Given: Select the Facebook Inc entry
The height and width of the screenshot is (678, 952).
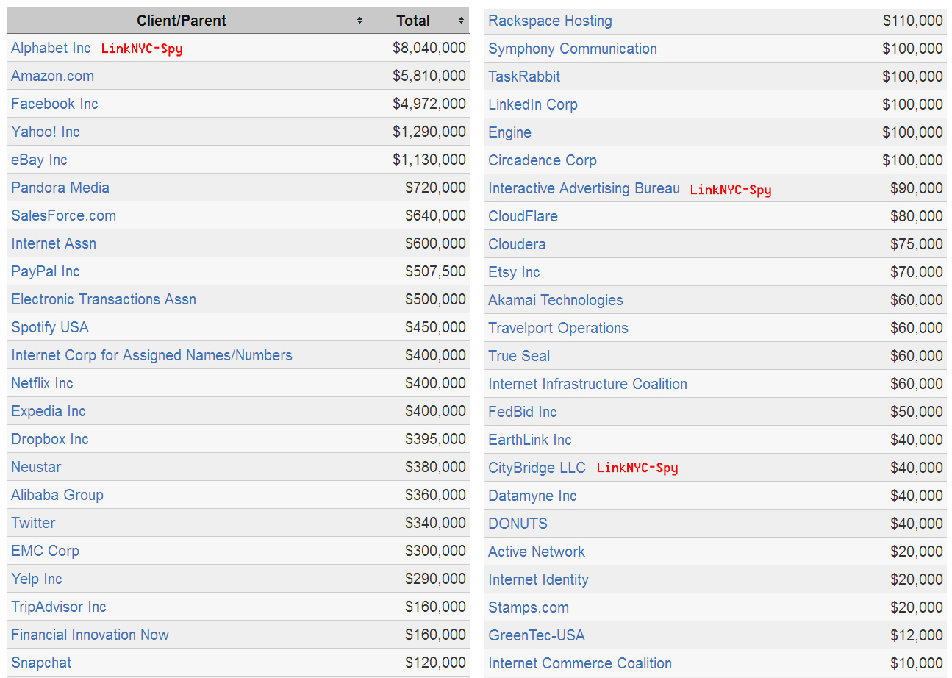Looking at the screenshot, I should 54,104.
